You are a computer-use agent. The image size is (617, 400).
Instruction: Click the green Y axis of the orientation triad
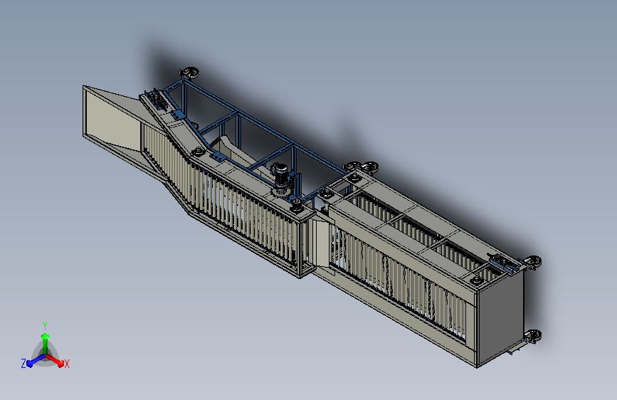45,343
